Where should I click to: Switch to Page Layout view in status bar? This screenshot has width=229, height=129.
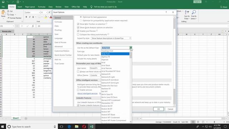point(198,122)
